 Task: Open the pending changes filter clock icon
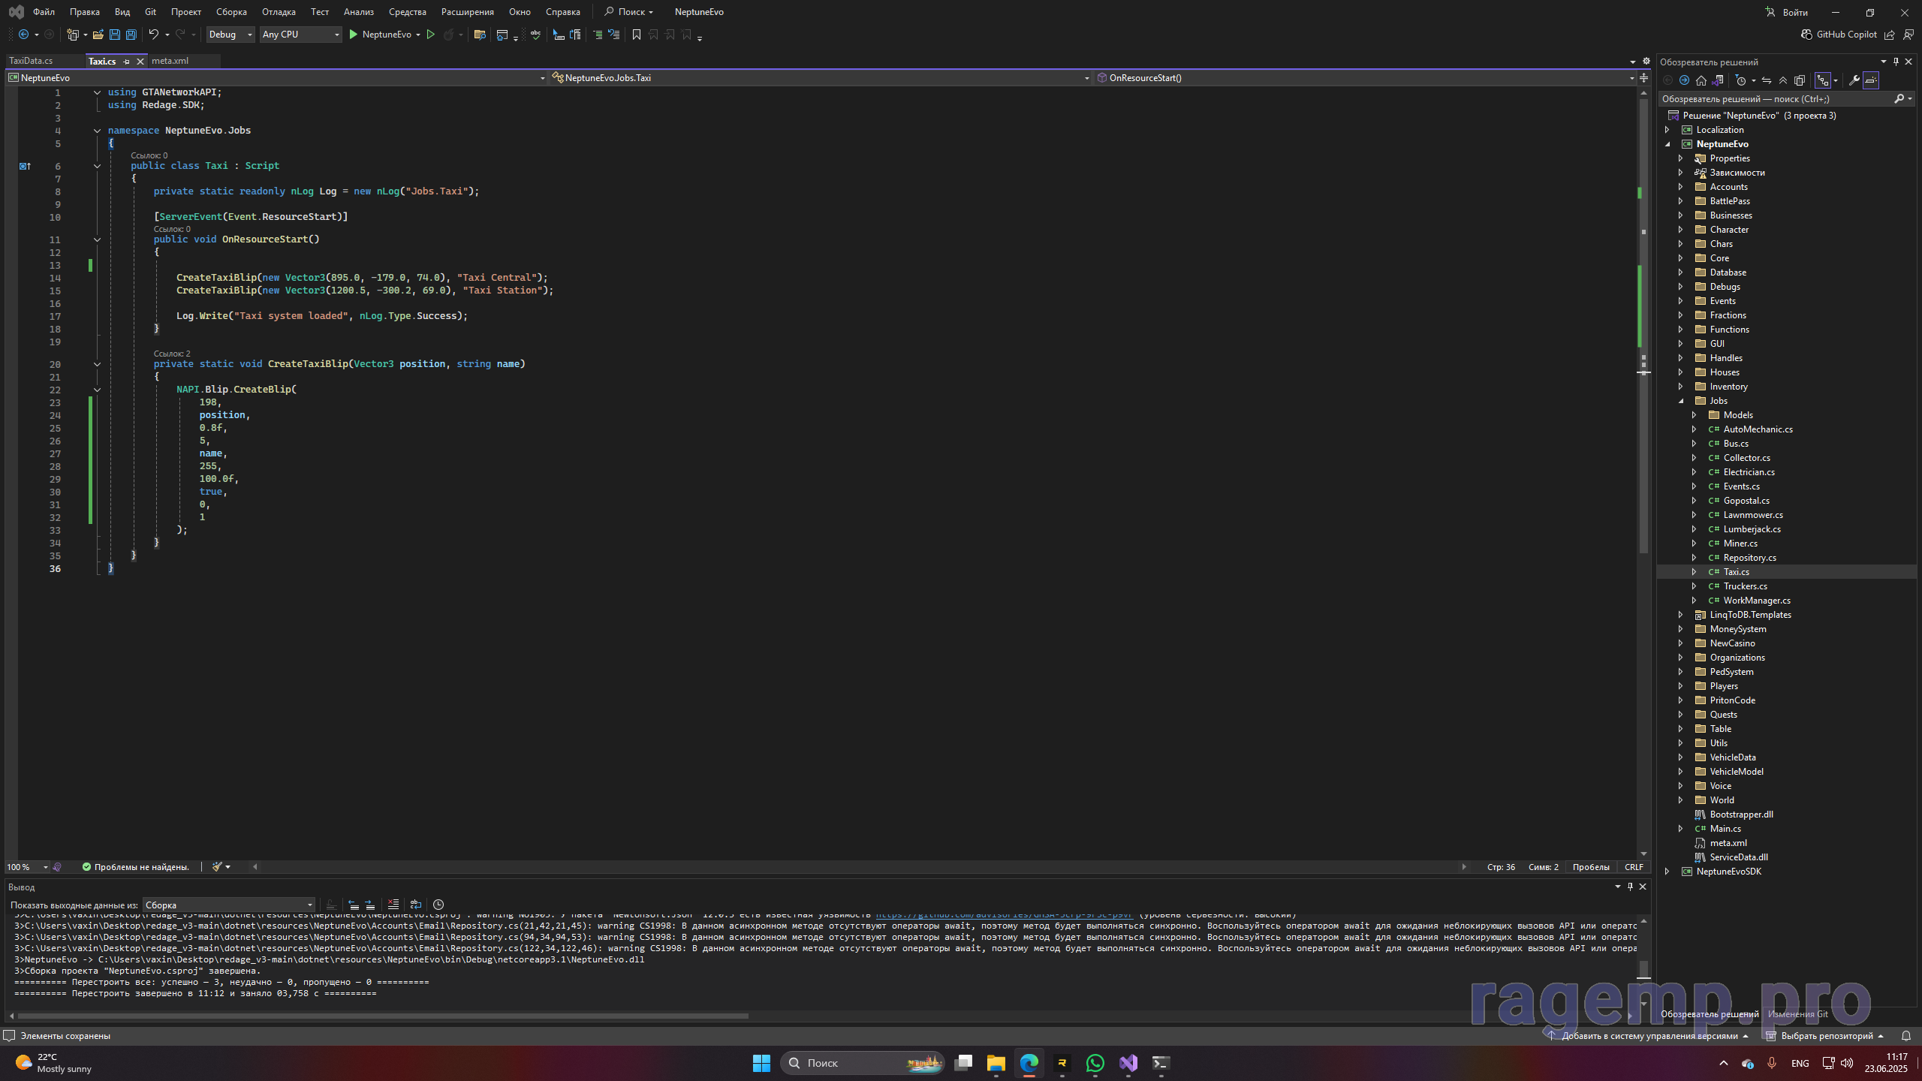[1741, 80]
